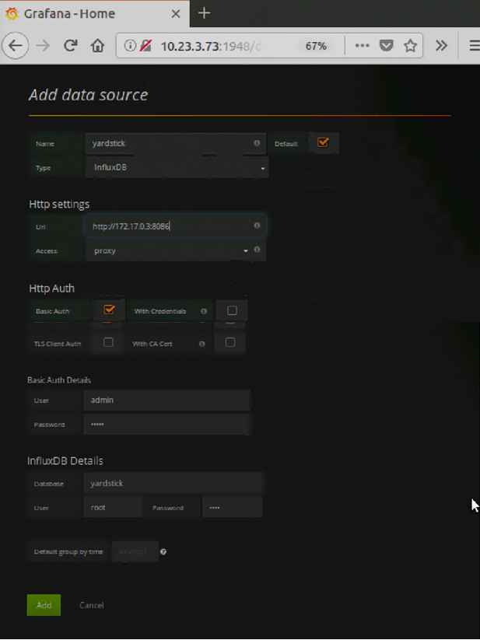
Task: Click the 67% zoom level indicator
Action: [x=316, y=46]
